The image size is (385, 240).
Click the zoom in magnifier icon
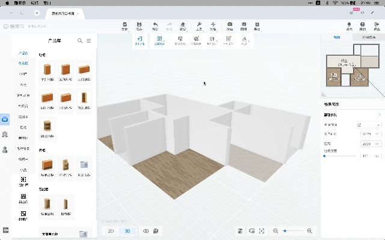[310, 231]
